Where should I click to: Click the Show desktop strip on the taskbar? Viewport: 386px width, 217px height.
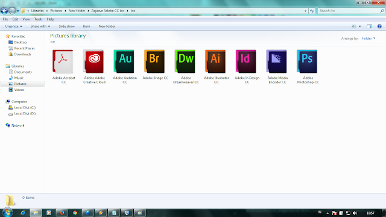(384, 213)
